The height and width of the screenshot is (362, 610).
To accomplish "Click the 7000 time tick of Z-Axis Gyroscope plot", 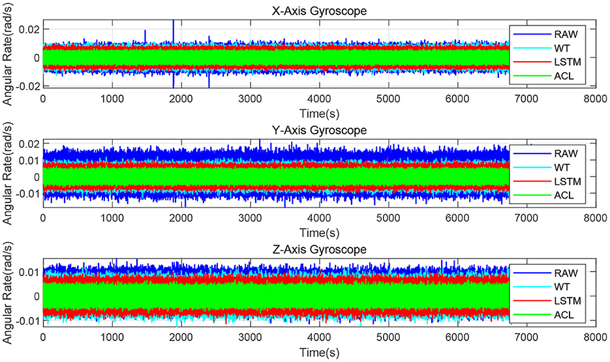I will 526,337.
